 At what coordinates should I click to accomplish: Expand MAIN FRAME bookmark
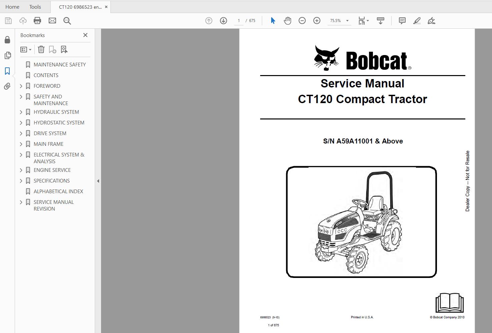pos(21,144)
